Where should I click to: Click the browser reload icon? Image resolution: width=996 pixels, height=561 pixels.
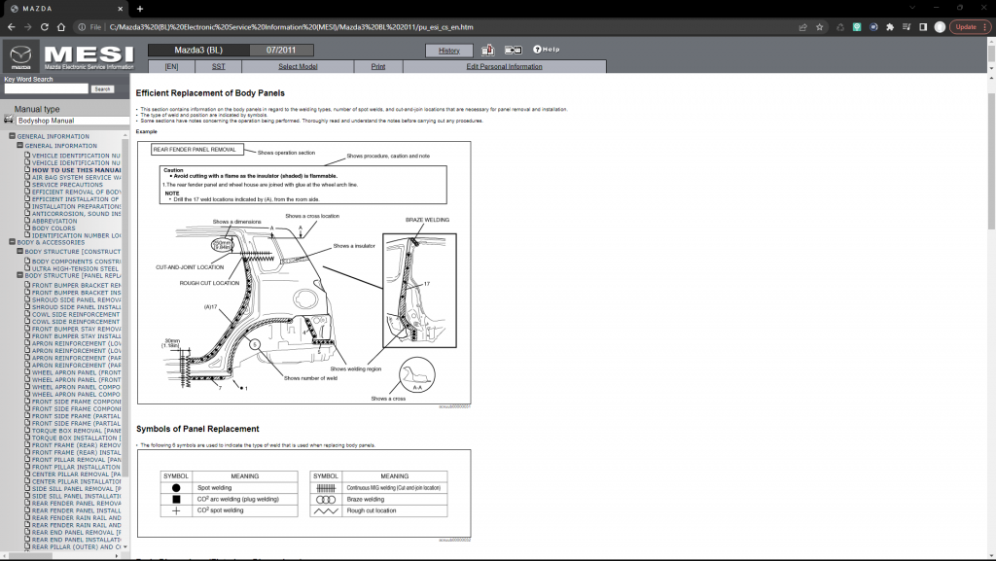click(45, 27)
